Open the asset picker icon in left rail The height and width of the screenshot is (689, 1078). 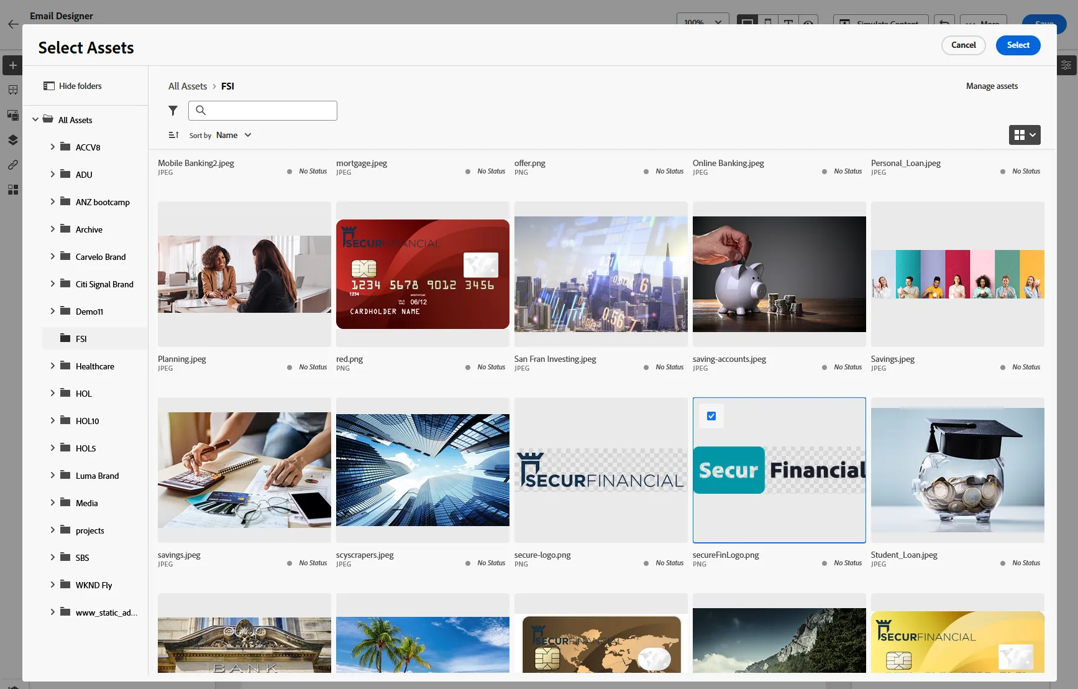12,115
